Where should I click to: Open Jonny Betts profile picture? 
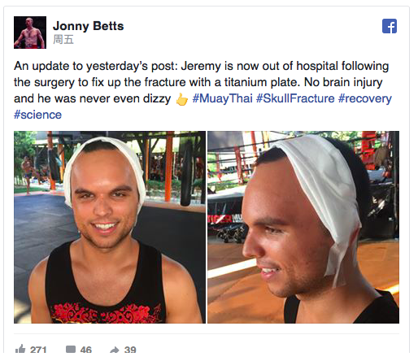pos(30,33)
